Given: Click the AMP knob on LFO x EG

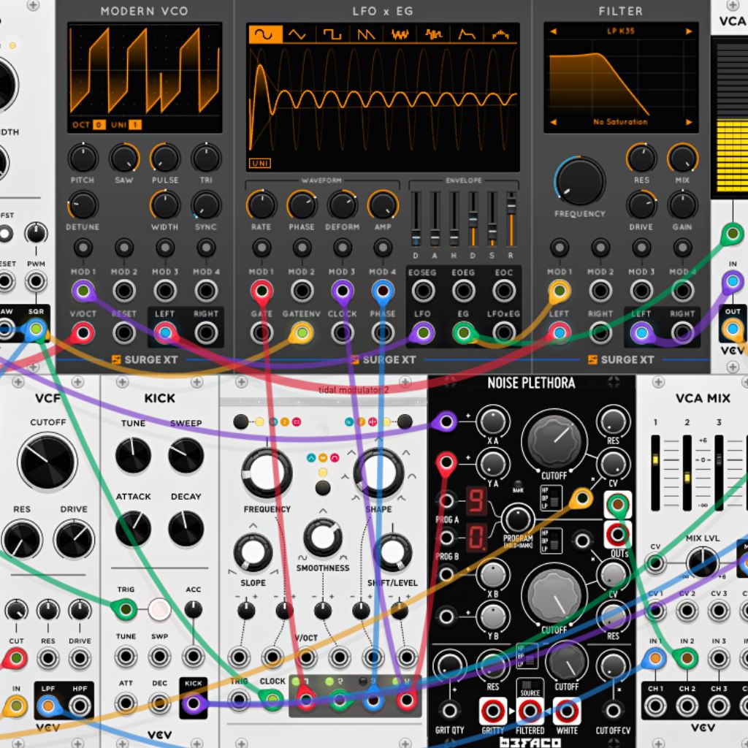Looking at the screenshot, I should pyautogui.click(x=383, y=205).
